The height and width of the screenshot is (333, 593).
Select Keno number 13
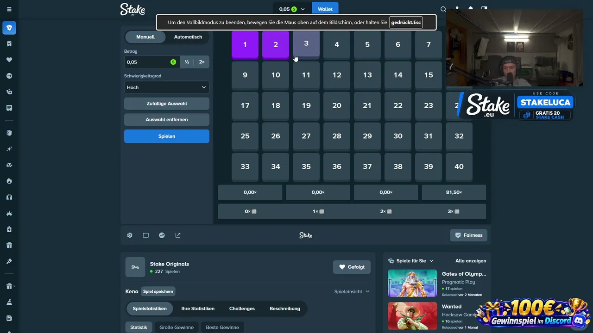367,75
